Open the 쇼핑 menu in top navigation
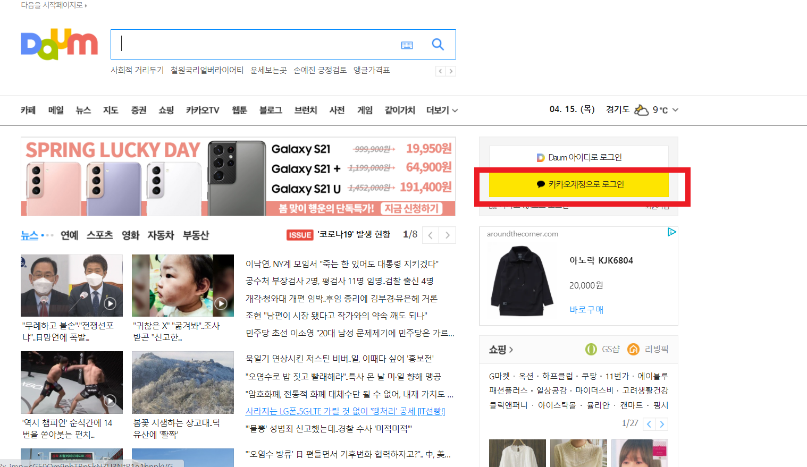Image resolution: width=807 pixels, height=467 pixels. [x=166, y=110]
